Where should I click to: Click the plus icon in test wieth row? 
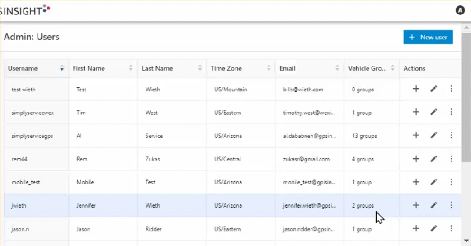[416, 89]
